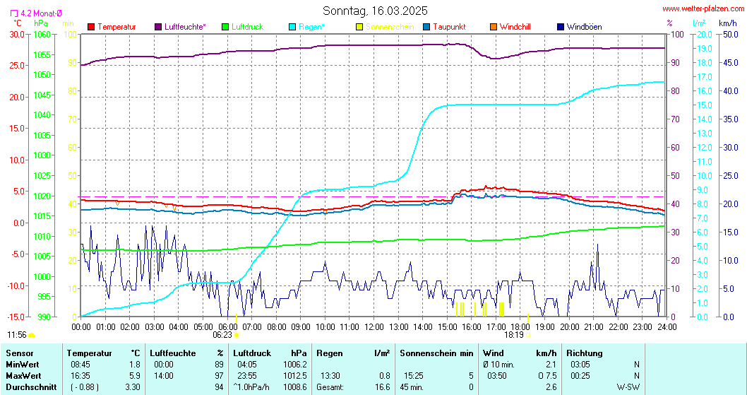Click the Gesamt: rain label
747x395 pixels.
tap(330, 387)
